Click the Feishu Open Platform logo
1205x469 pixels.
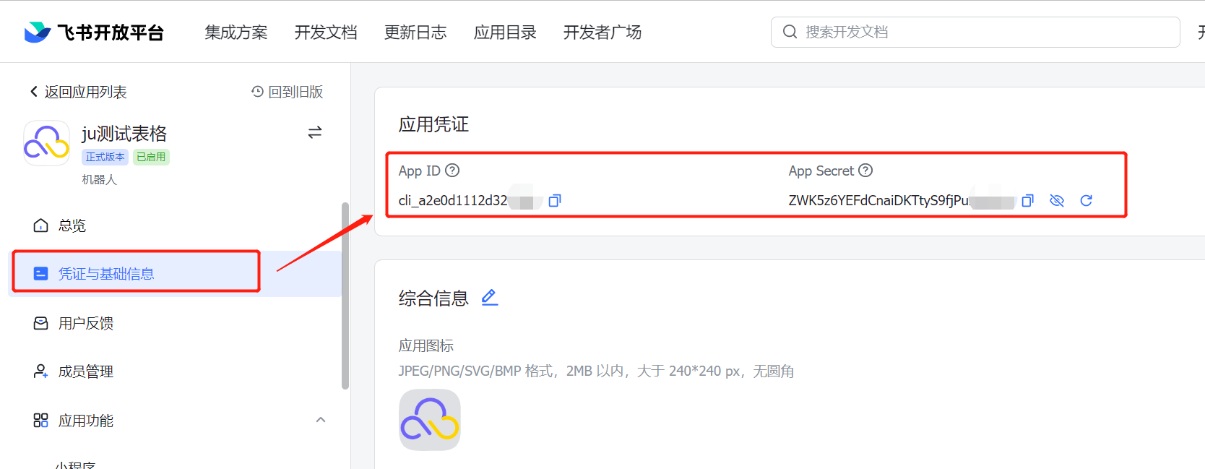(94, 32)
